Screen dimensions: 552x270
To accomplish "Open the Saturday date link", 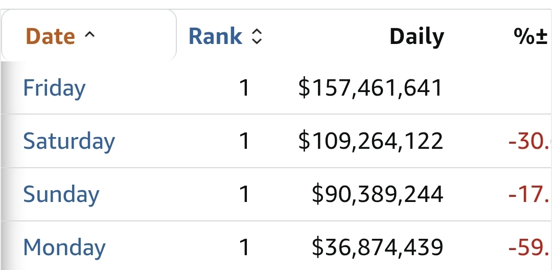I will pos(69,142).
